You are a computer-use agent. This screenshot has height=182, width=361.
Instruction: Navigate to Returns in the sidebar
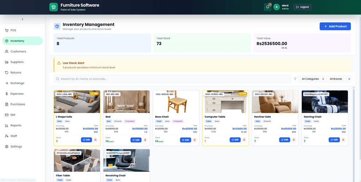pos(22,73)
